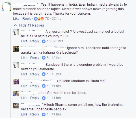Click like icon on brahmins question reply

pos(44,114)
